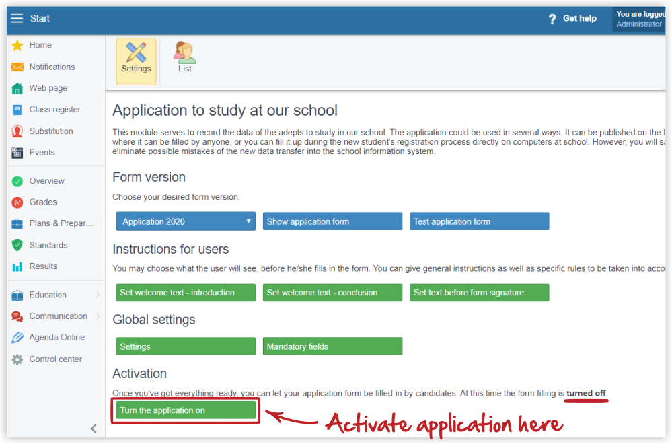Click the Notifications envelope icon
672x444 pixels.
[17, 67]
